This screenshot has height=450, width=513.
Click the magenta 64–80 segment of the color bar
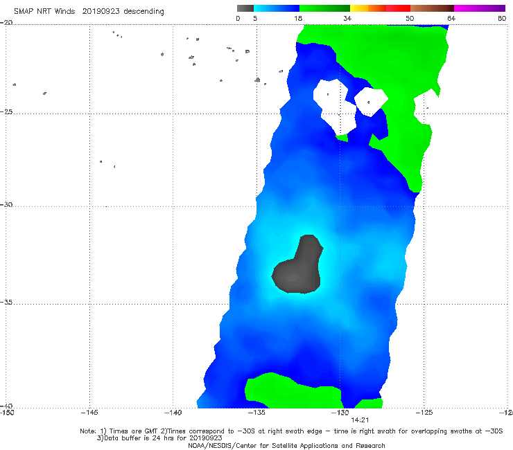tap(480, 8)
